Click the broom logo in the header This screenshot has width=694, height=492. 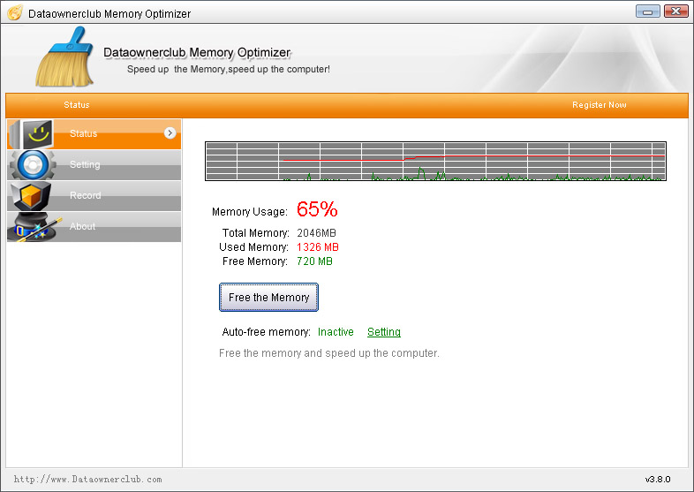tap(65, 57)
